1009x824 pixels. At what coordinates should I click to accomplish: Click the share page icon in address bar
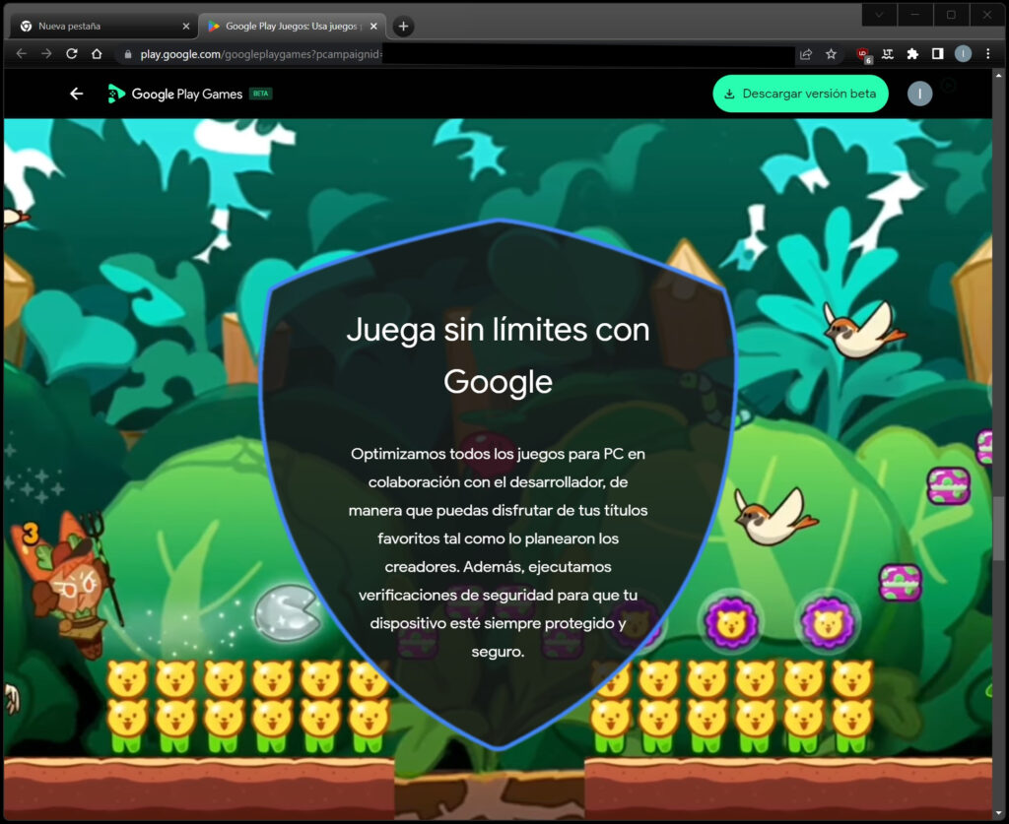tap(806, 54)
